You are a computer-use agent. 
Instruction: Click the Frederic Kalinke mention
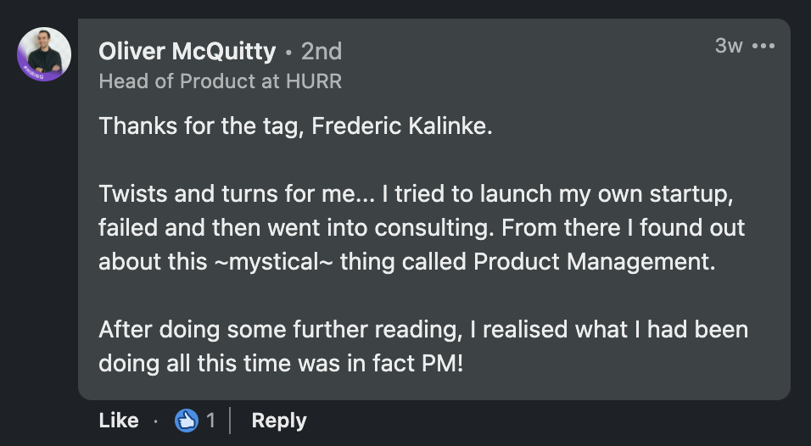coord(400,126)
